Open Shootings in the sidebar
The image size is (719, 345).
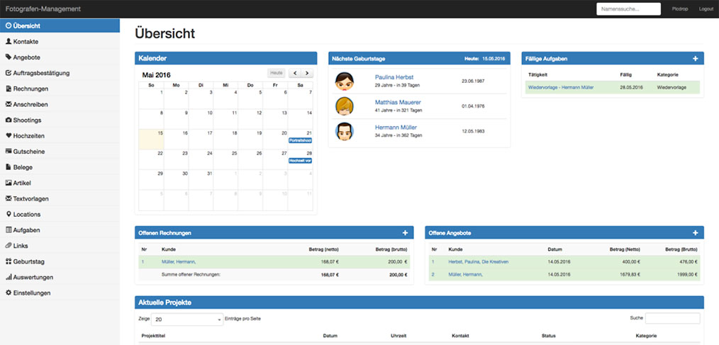click(27, 120)
